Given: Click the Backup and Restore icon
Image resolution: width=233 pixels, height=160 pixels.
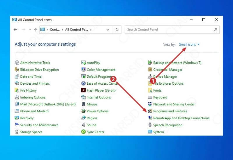Looking at the screenshot, I should coord(150,63).
